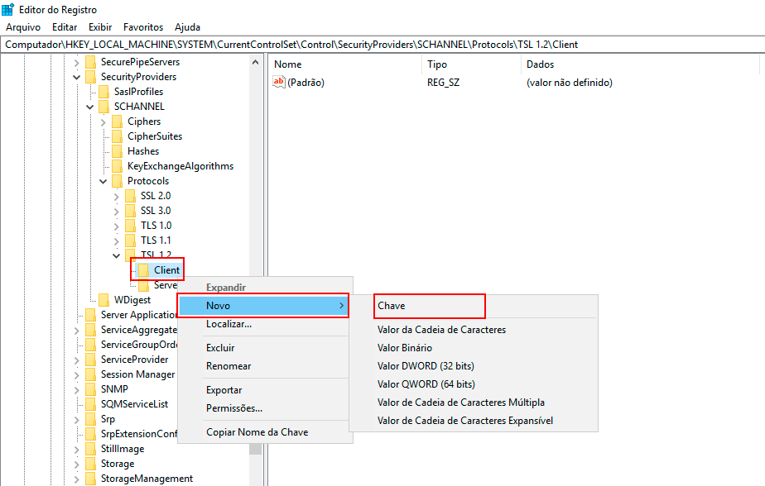Select the SSL 3.0 folder icon
The image size is (765, 486).
coord(130,211)
